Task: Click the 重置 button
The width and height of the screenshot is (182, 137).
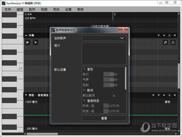Action: pos(104,118)
